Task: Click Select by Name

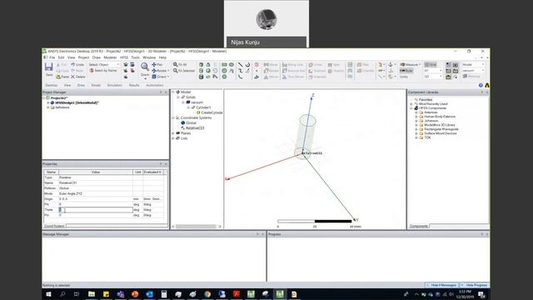Action: [x=103, y=71]
